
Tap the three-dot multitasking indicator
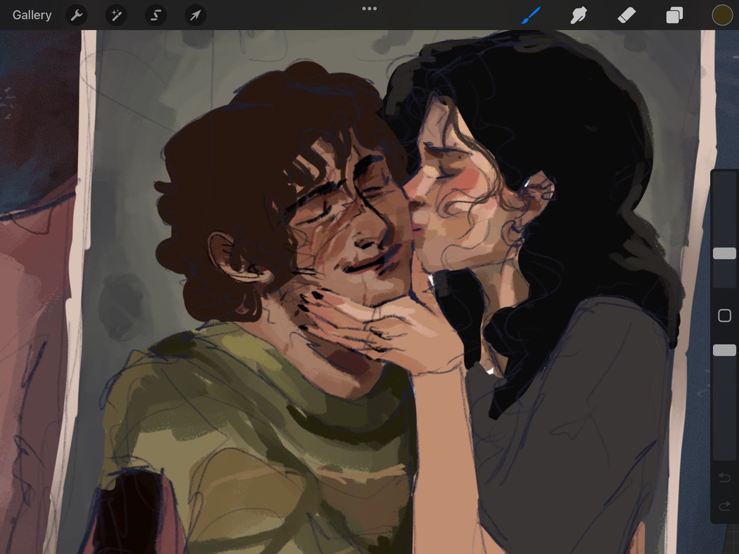(369, 9)
